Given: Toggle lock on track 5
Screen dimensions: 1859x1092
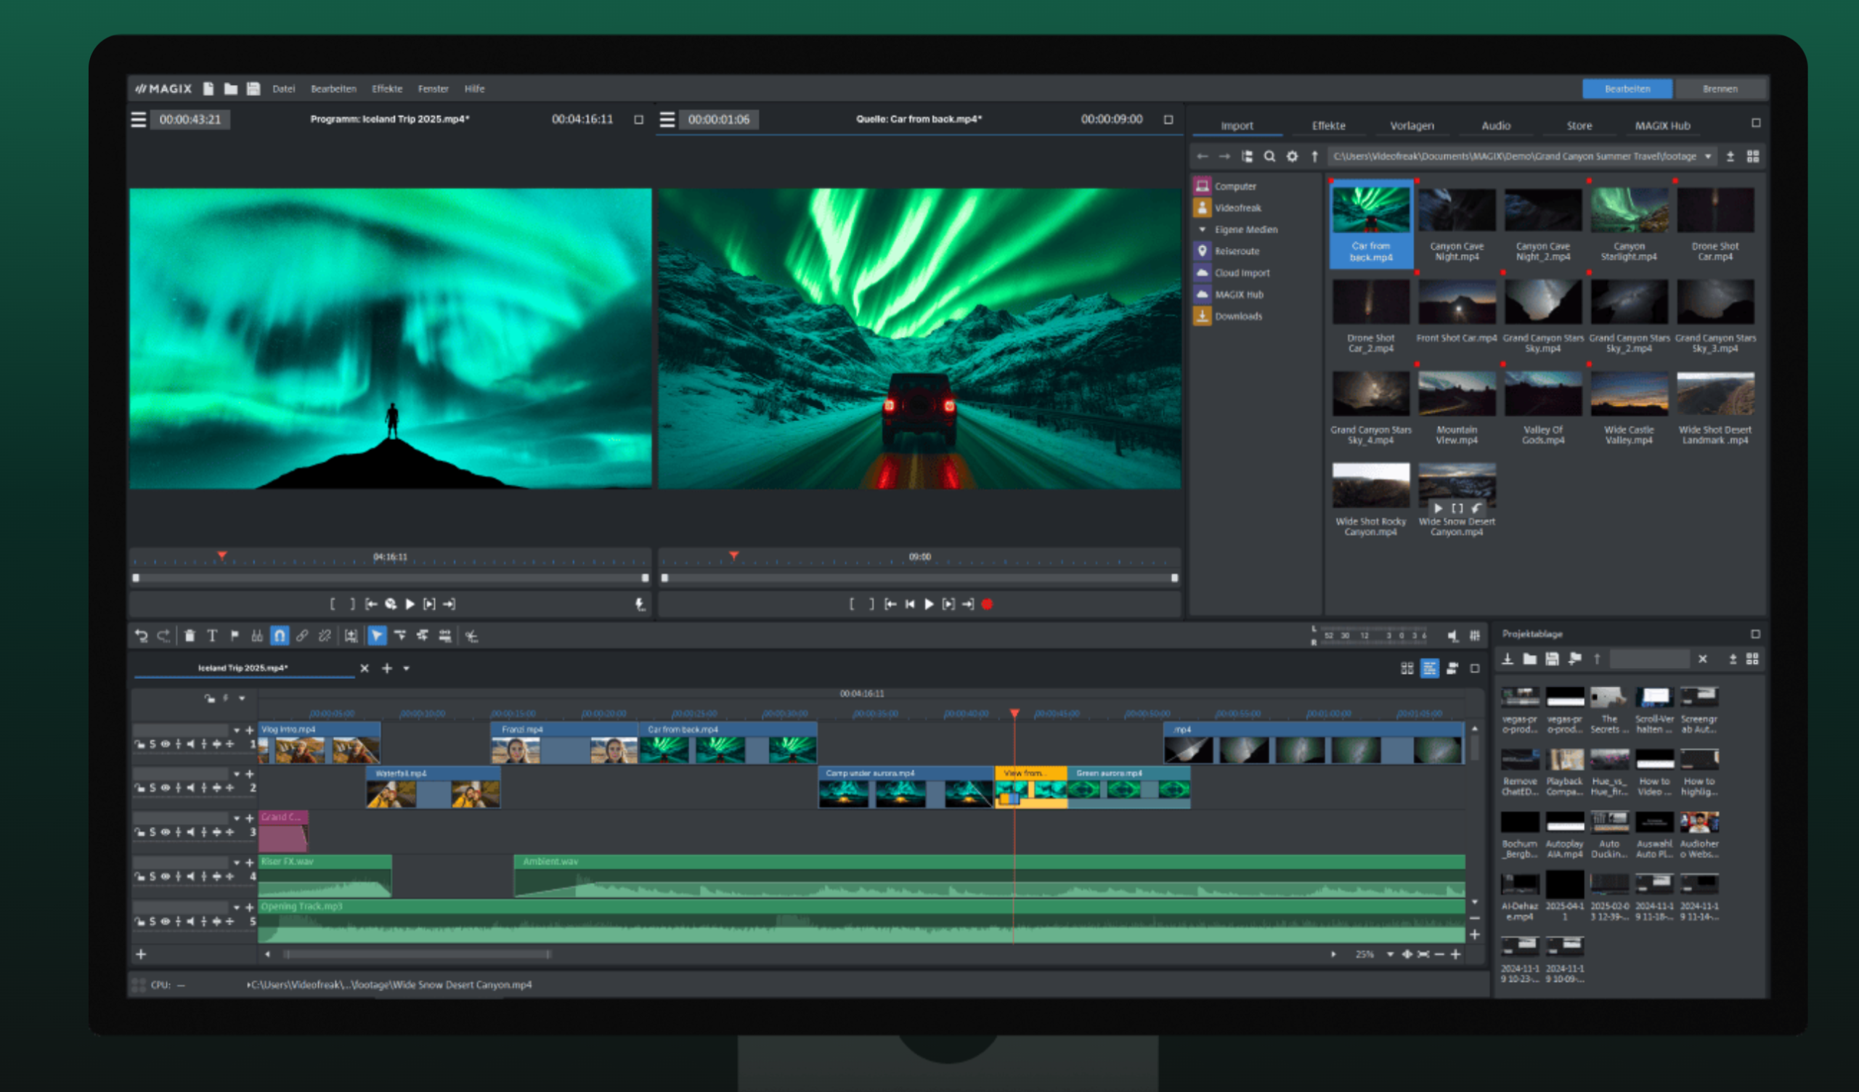Looking at the screenshot, I should pos(139,921).
